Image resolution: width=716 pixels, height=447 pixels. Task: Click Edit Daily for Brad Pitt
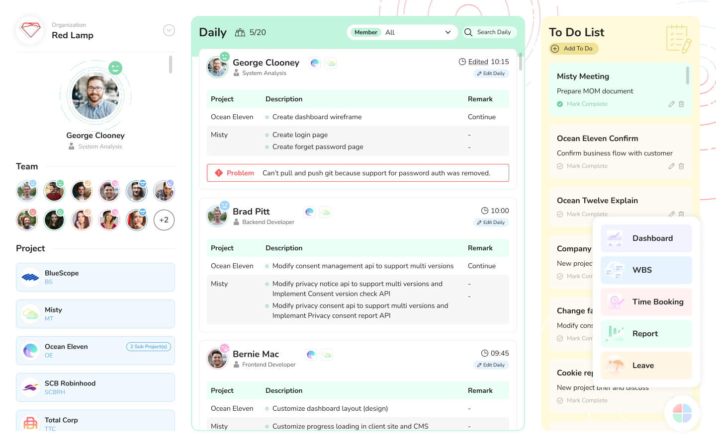pyautogui.click(x=491, y=223)
